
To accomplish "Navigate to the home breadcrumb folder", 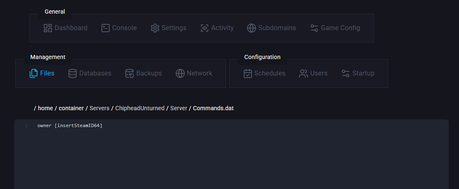I will pos(45,108).
